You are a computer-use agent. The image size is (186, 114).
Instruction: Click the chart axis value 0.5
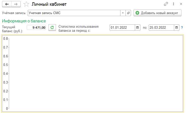pos(6,65)
